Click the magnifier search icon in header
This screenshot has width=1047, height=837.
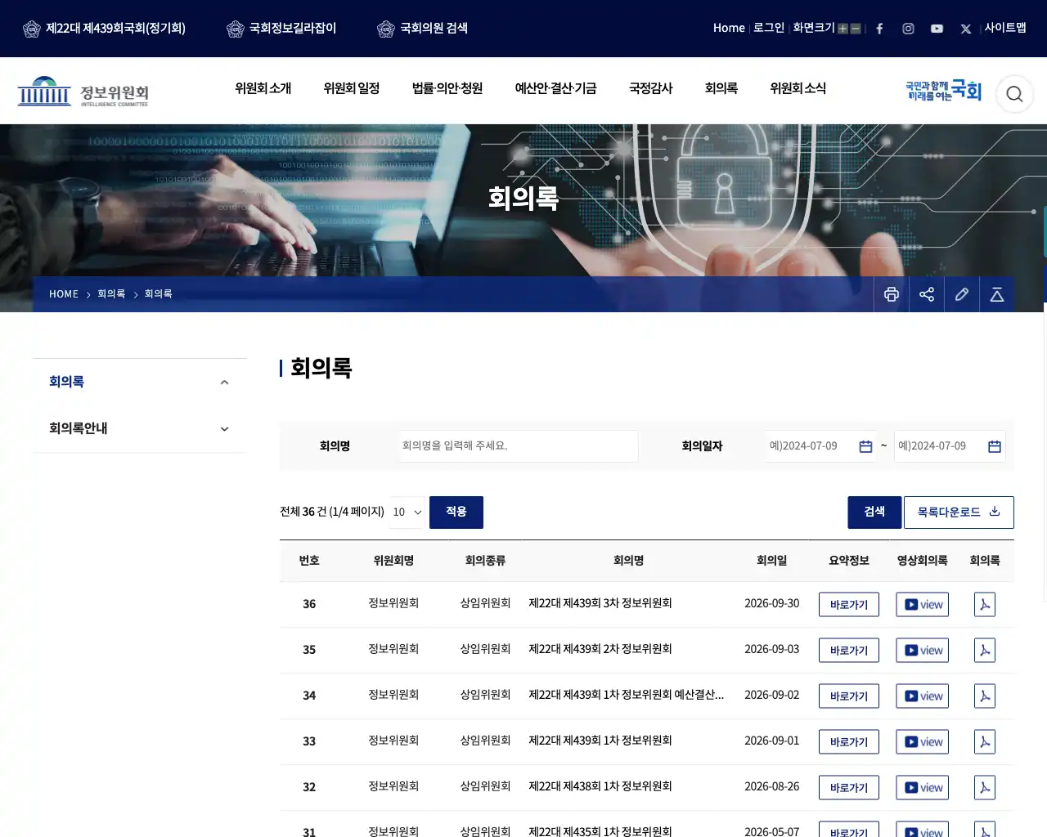pyautogui.click(x=1014, y=94)
